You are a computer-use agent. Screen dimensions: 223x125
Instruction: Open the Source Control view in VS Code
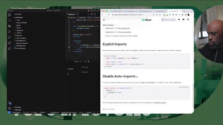pyautogui.click(x=9, y=32)
